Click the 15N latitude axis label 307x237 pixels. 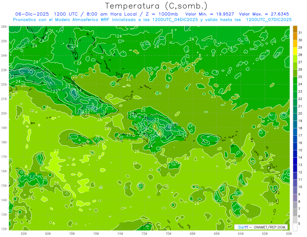(x=4, y=185)
